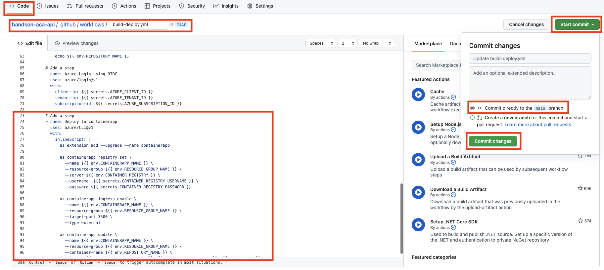Navigate to the .github folder breadcrumb
The image size is (604, 270).
coord(68,24)
